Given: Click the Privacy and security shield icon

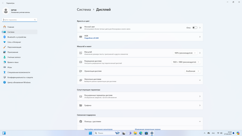Looking at the screenshot, I should point(4,77).
